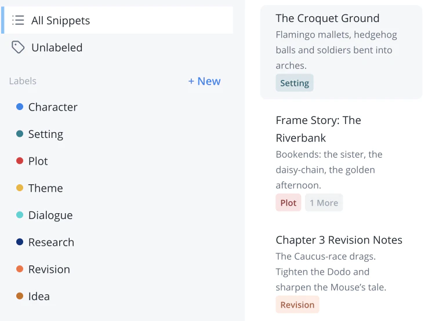
Task: Select the Dialogue label
Action: click(50, 216)
